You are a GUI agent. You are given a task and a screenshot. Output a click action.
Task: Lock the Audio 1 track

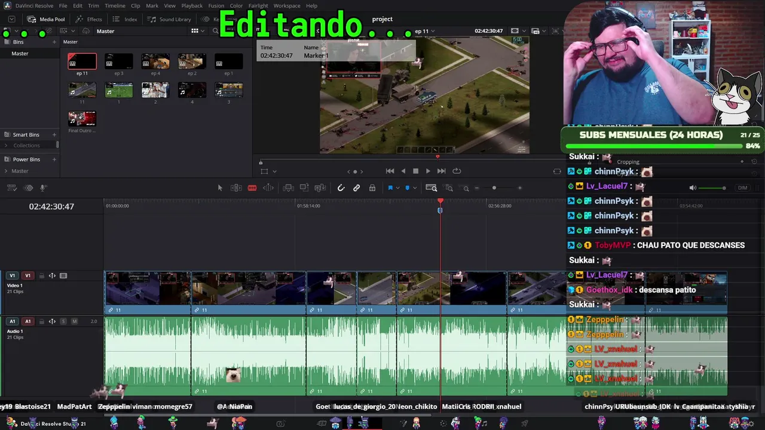pyautogui.click(x=41, y=321)
